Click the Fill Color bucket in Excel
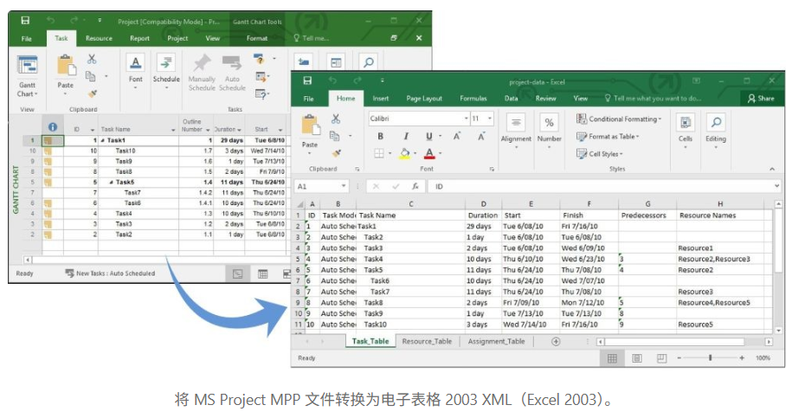 click(404, 153)
